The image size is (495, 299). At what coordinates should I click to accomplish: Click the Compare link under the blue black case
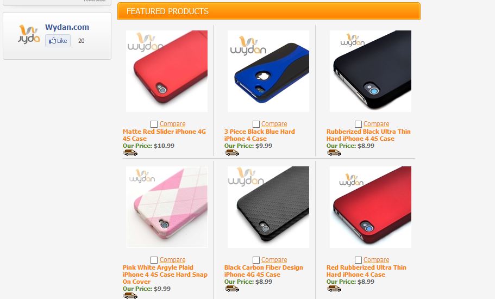[274, 124]
